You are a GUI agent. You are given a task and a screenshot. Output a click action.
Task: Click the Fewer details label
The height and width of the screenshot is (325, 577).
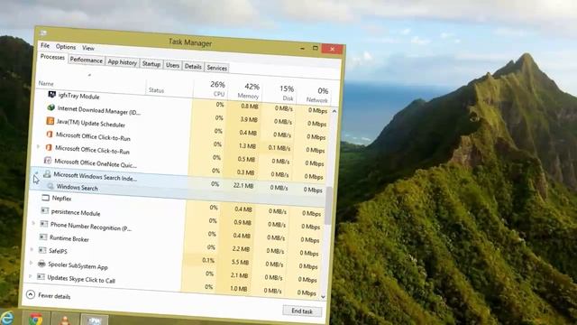pos(54,296)
